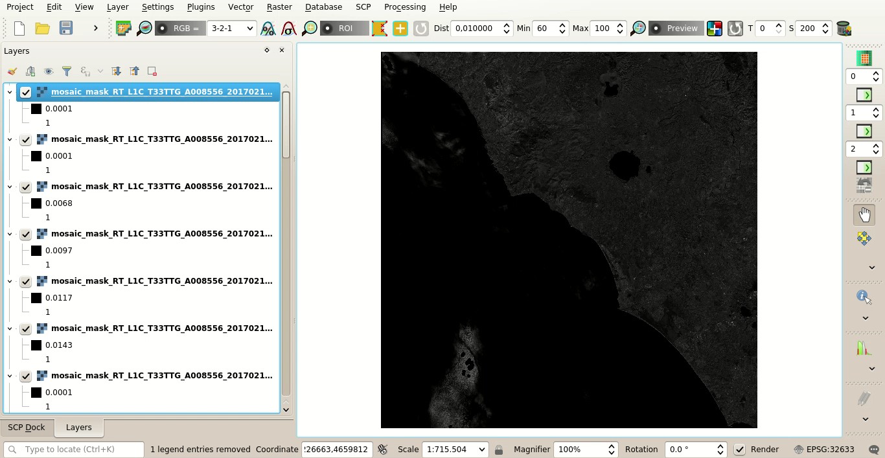Collapse the selected highlighted layer's legend entry
Screen dimensions: 885x458
pos(10,91)
